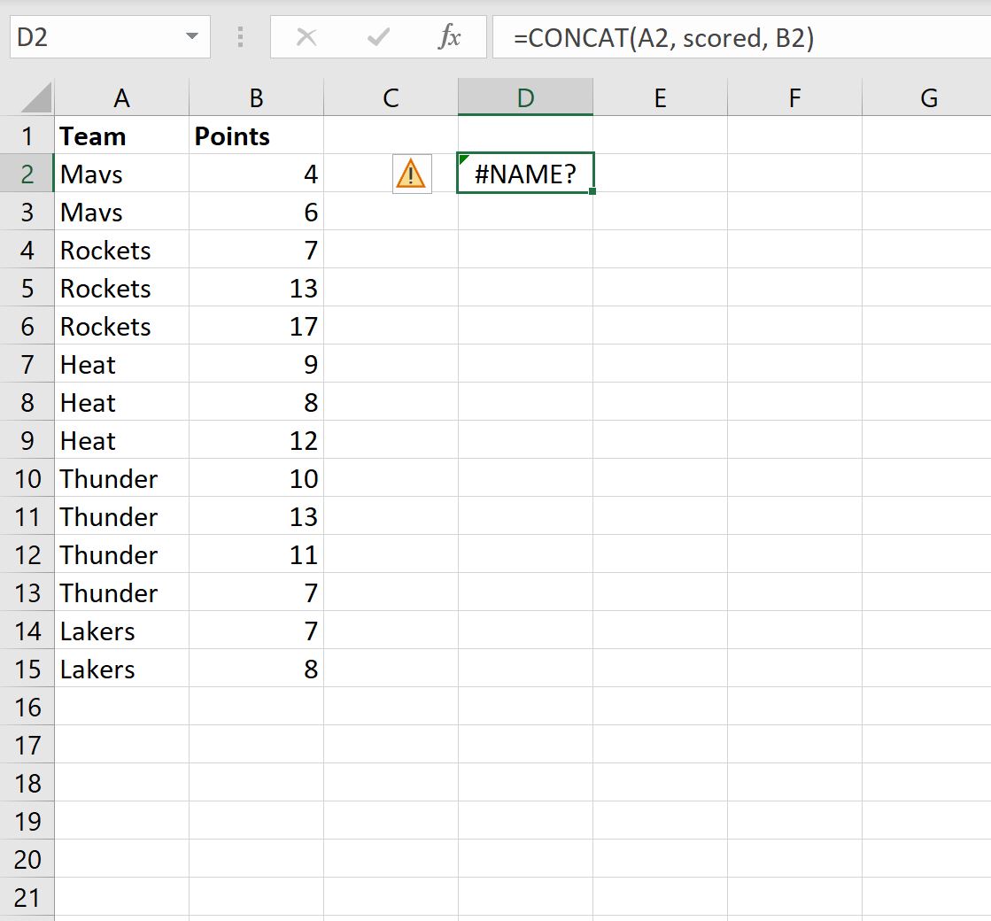991x921 pixels.
Task: Select row 1 header
Action: 27,135
